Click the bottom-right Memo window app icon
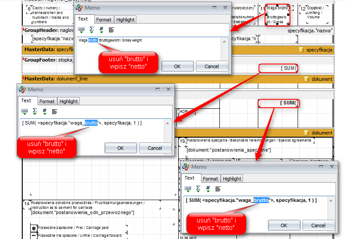 coord(186,167)
